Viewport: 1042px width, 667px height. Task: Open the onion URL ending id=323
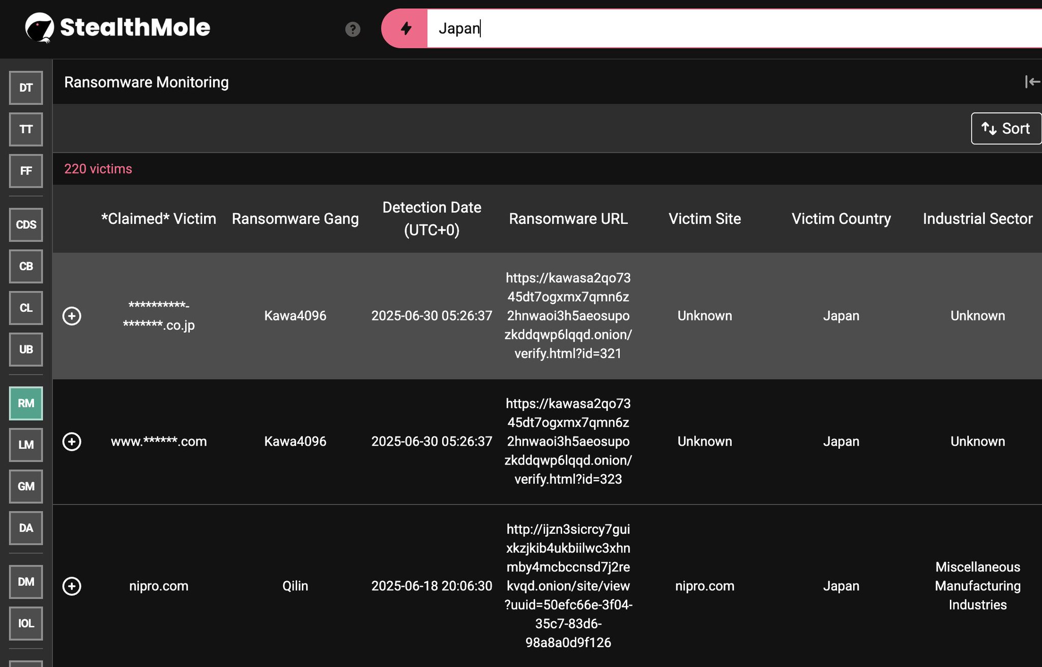point(568,442)
